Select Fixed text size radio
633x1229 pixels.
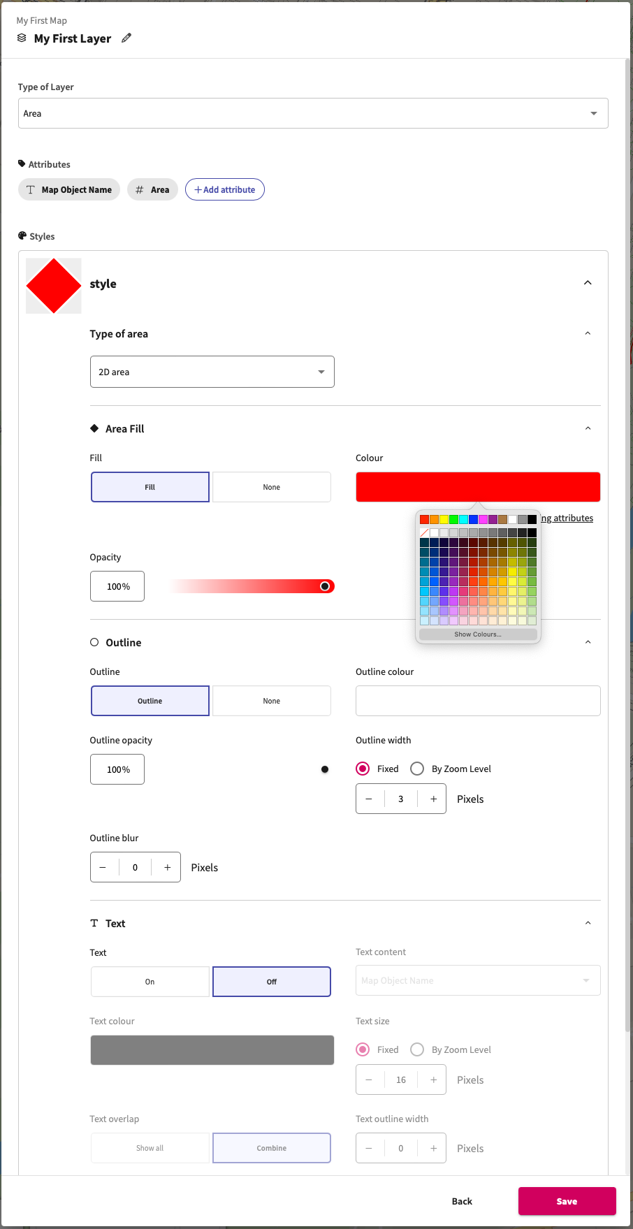click(x=363, y=1049)
